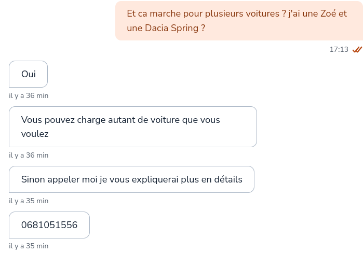
Task: Click the word "Sinon" in the received message
Action: [33, 180]
